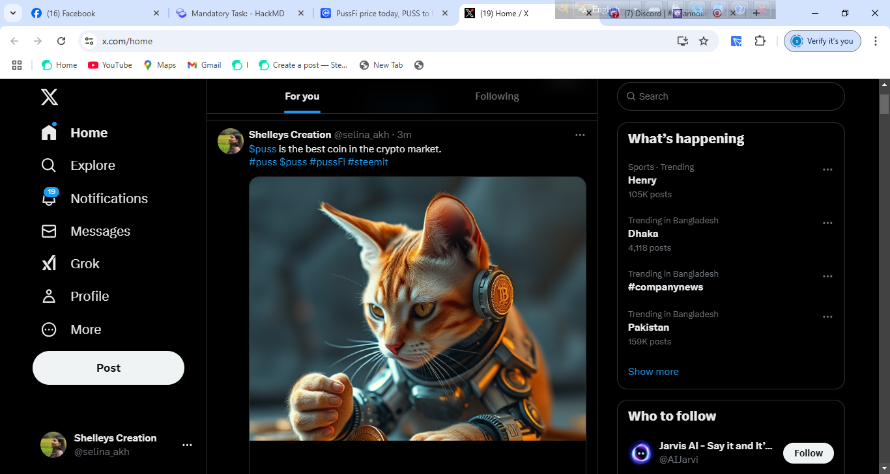This screenshot has height=474, width=890.
Task: Open Jarvis AI profile name
Action: point(716,446)
